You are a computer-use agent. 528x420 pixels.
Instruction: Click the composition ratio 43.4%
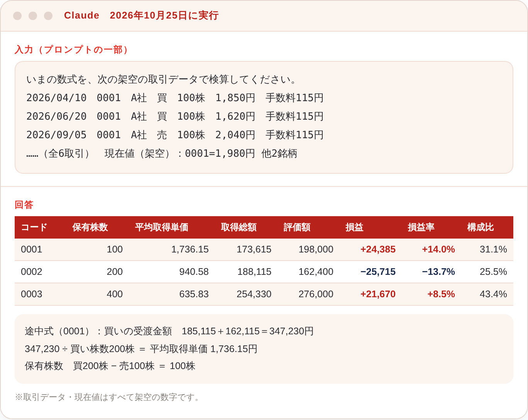493,294
